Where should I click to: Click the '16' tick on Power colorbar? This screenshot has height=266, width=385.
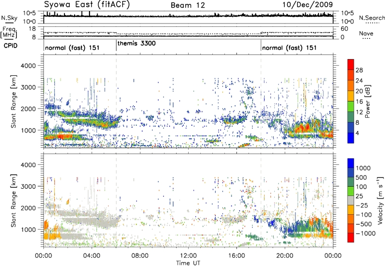pyautogui.click(x=359, y=102)
